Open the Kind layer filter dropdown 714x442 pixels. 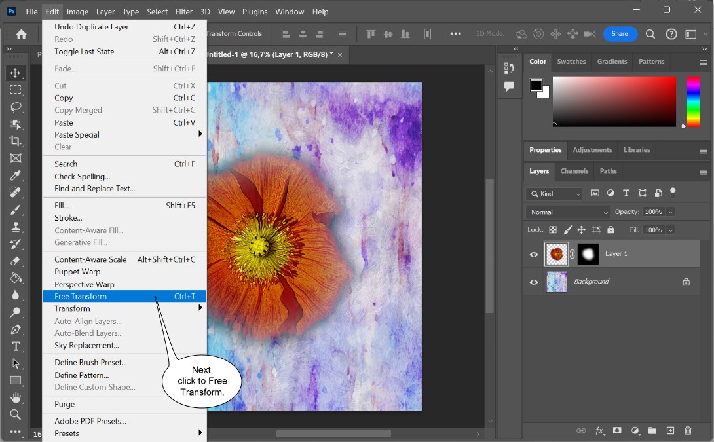(x=554, y=194)
